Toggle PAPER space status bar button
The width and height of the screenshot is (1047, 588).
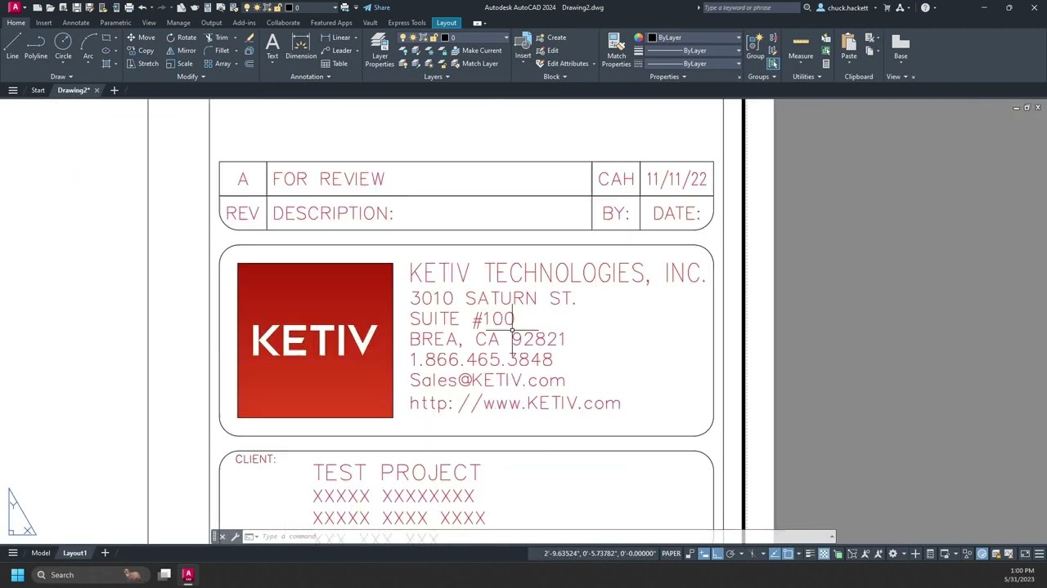tap(671, 554)
